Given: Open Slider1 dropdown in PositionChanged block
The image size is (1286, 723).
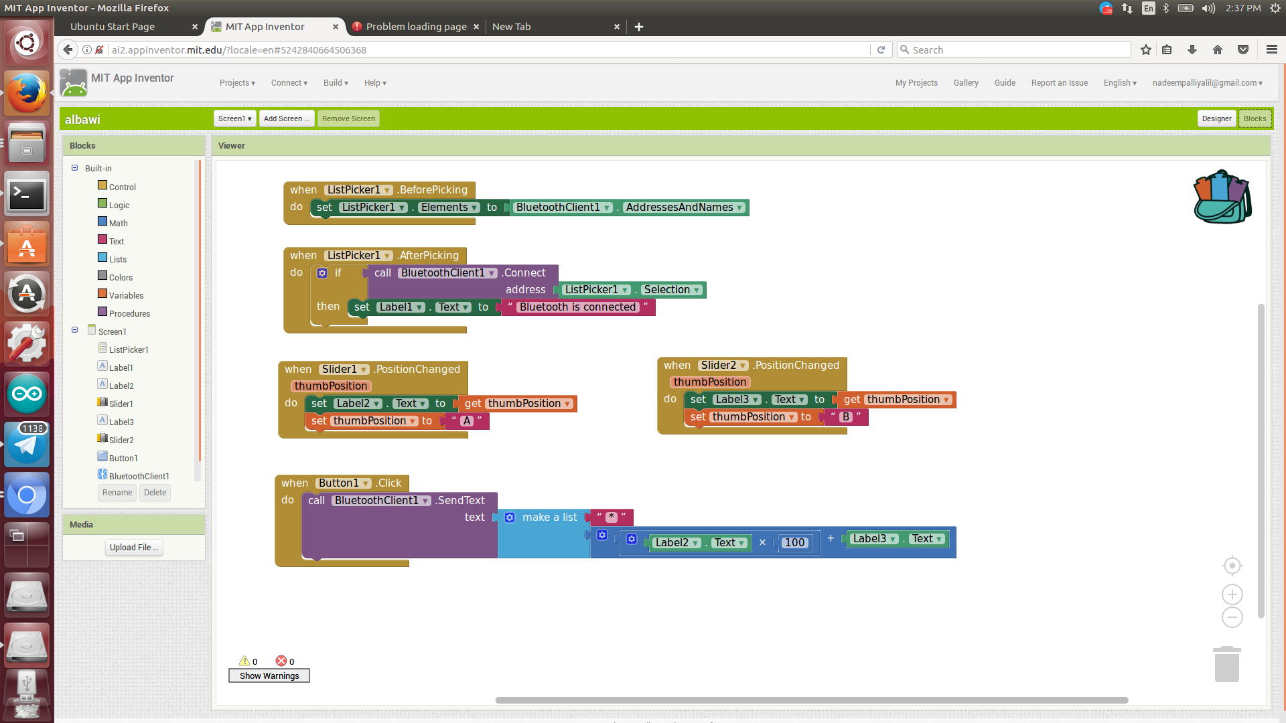Looking at the screenshot, I should [344, 370].
